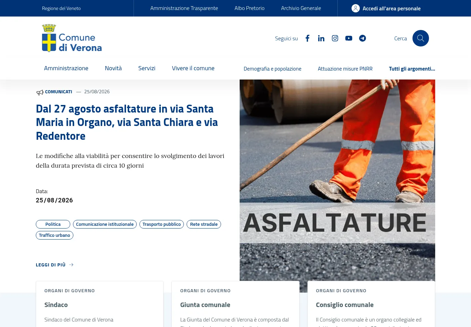Viewport: 471px width, 327px height.
Task: Click the Seguici su label
Action: tap(286, 38)
